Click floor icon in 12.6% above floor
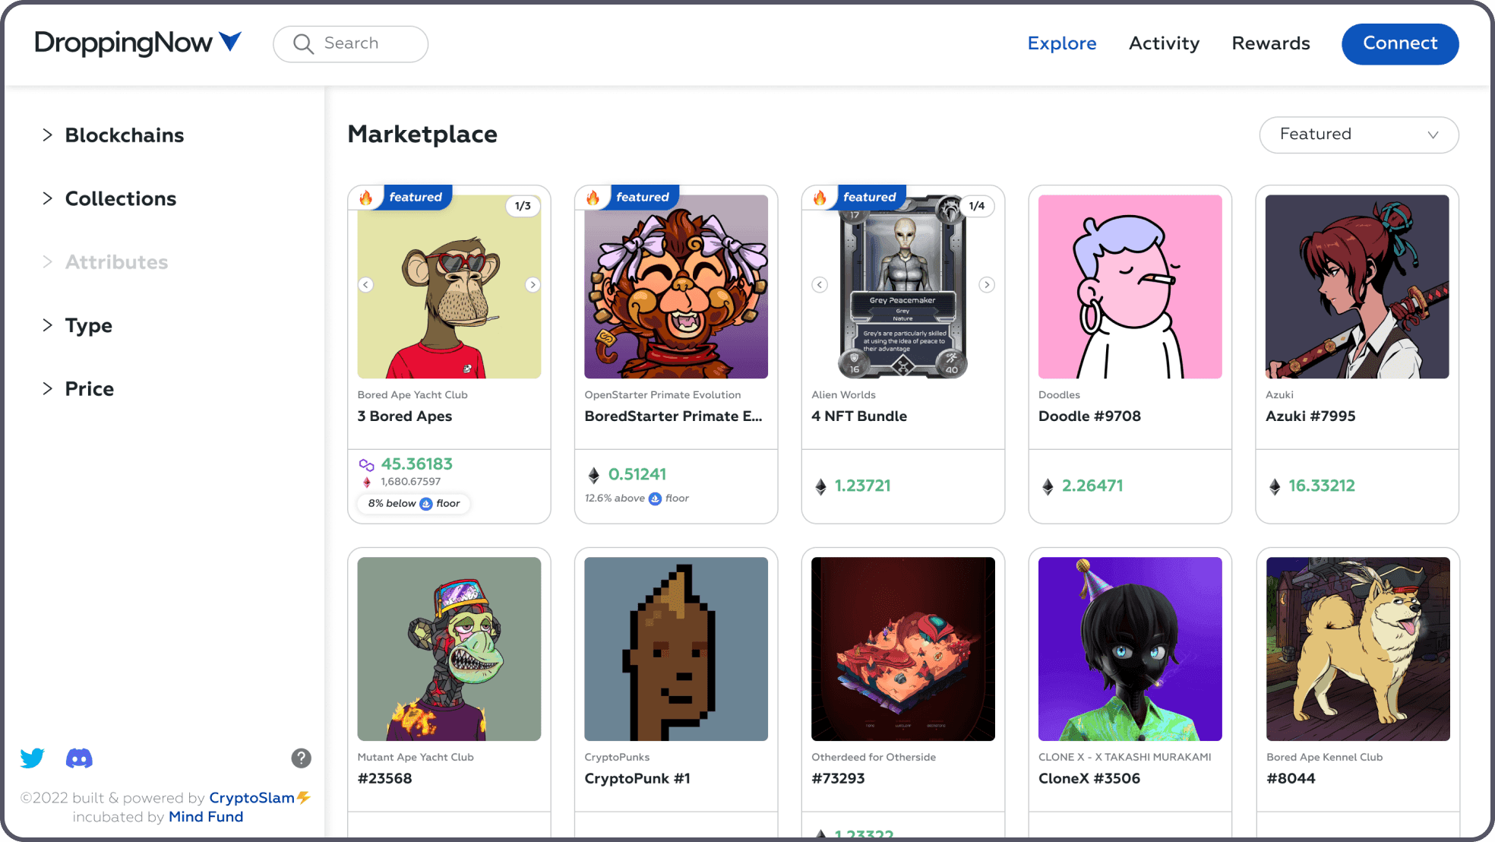 (x=655, y=499)
